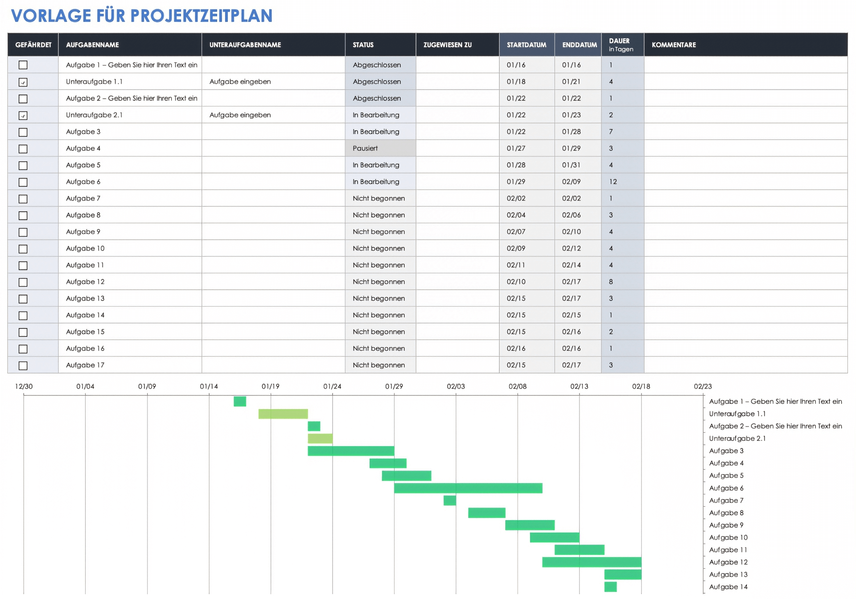The image size is (856, 599).
Task: Select the AUFGABENNAME column header
Action: click(x=130, y=45)
